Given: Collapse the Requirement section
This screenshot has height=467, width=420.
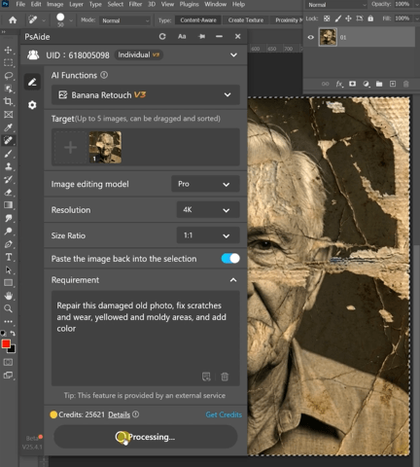Looking at the screenshot, I should click(233, 280).
